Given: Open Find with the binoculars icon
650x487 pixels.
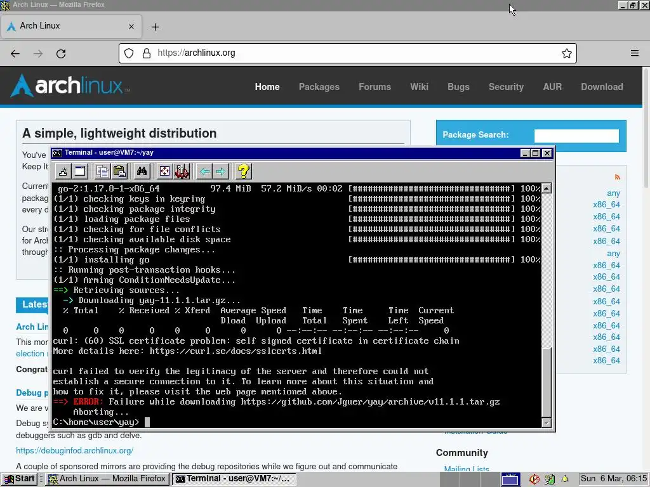Looking at the screenshot, I should coord(142,171).
